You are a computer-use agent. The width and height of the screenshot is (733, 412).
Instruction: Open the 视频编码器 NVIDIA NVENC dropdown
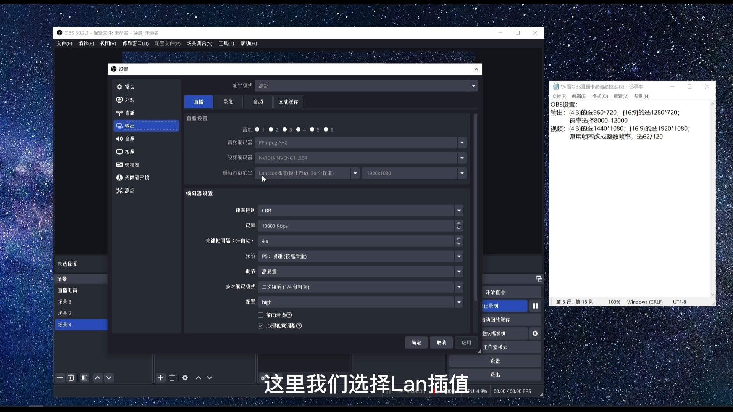coord(360,158)
